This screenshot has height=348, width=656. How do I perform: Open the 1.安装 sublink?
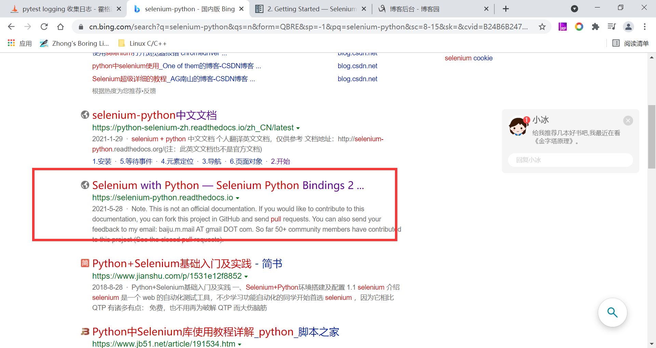coord(102,161)
